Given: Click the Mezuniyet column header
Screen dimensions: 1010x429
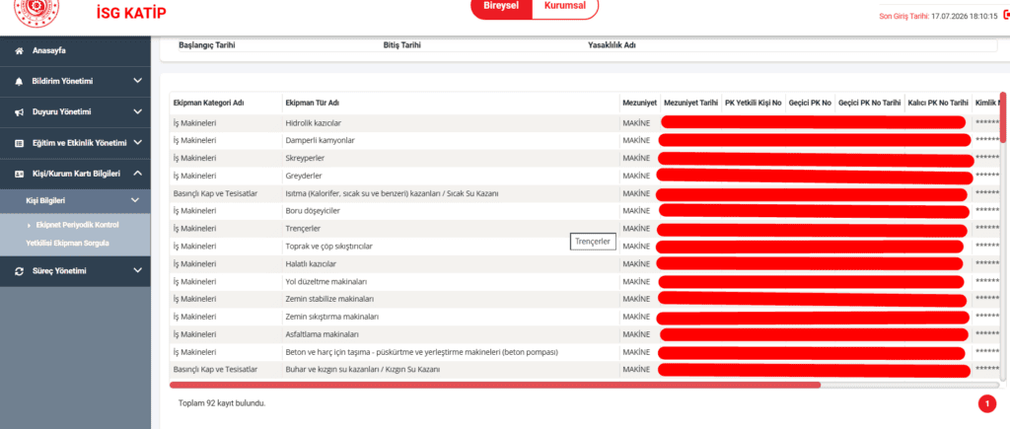Looking at the screenshot, I should [x=639, y=103].
